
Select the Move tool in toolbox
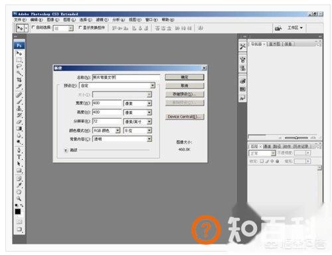[19, 53]
